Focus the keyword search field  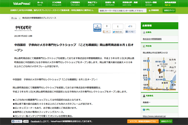122,11
